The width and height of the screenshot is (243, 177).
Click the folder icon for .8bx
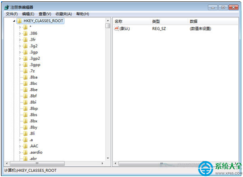pos(25,121)
